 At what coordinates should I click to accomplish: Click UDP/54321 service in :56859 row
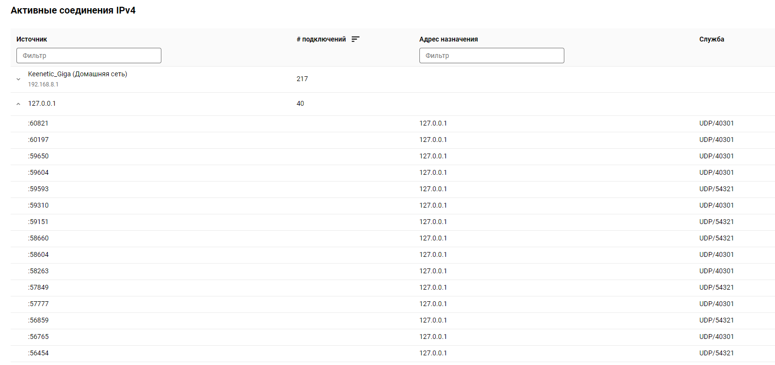[x=717, y=320]
